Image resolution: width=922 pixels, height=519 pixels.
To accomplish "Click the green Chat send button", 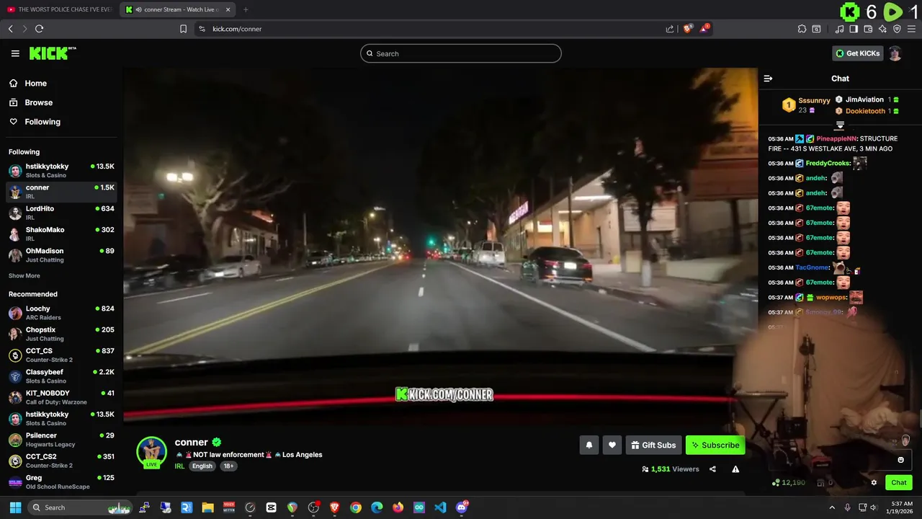I will (x=899, y=483).
